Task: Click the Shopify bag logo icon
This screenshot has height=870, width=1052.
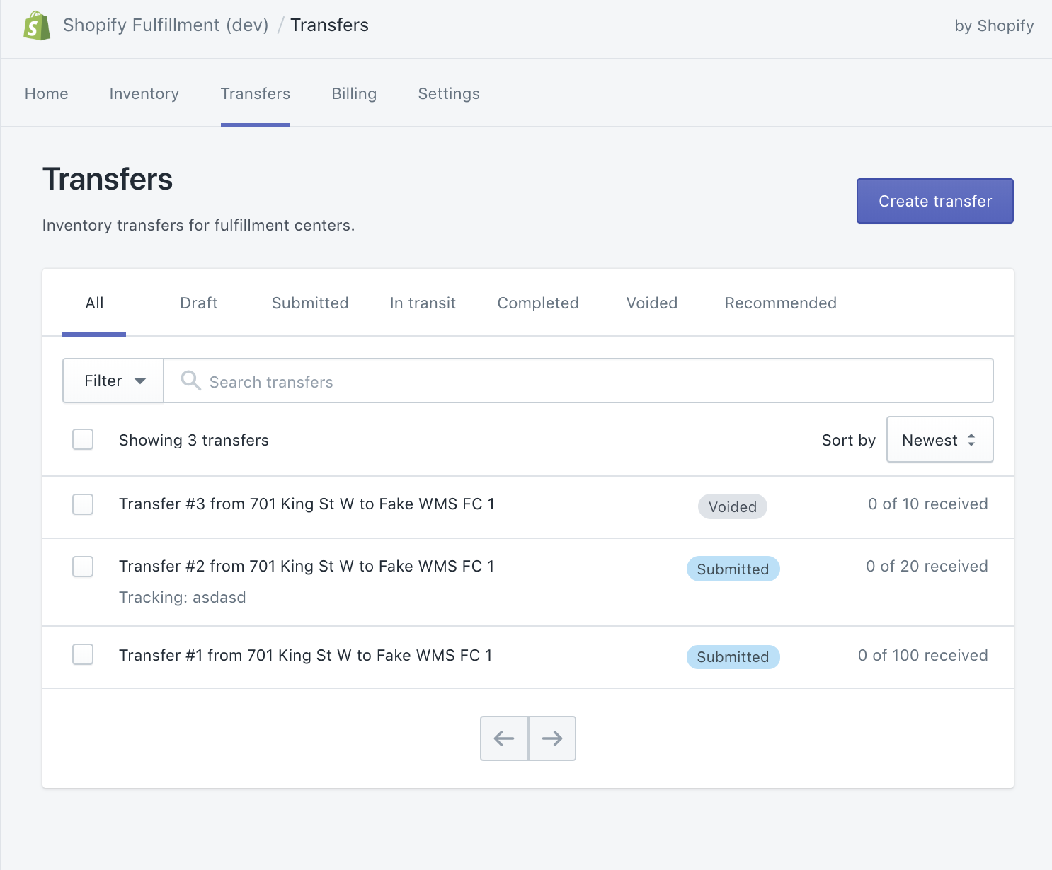Action: (37, 25)
